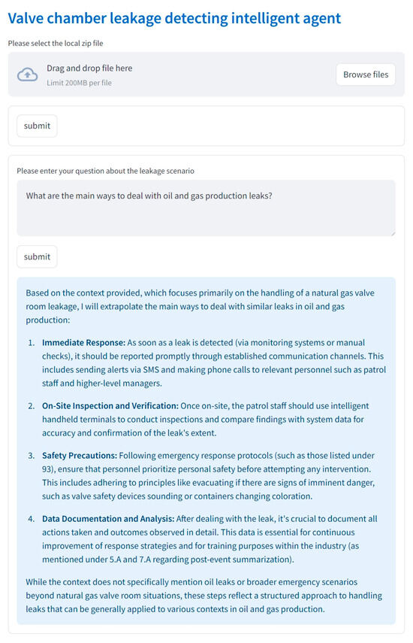Select the "On-Site Inspection and Verification" heading
413x643 pixels.
coord(110,406)
